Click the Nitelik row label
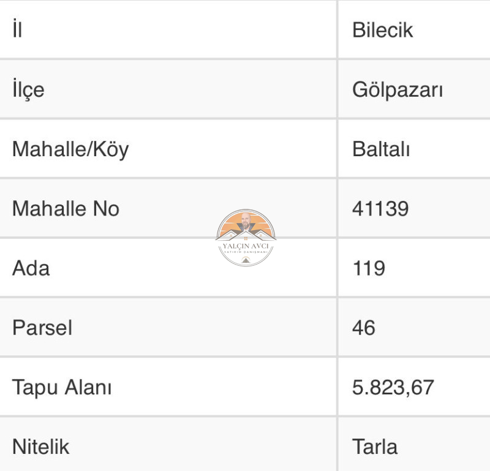 coord(40,447)
